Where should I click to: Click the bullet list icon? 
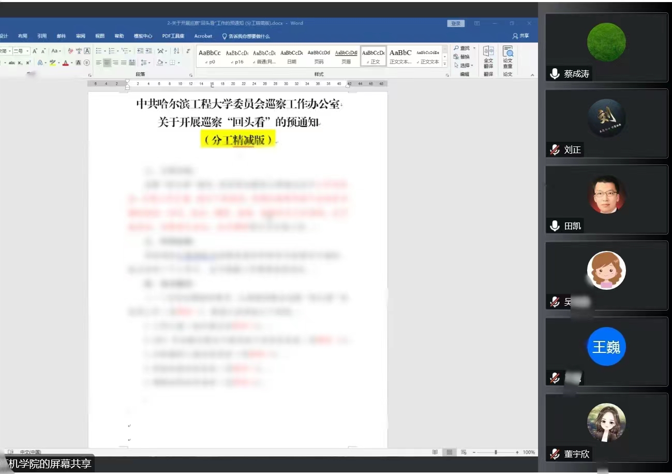(99, 51)
